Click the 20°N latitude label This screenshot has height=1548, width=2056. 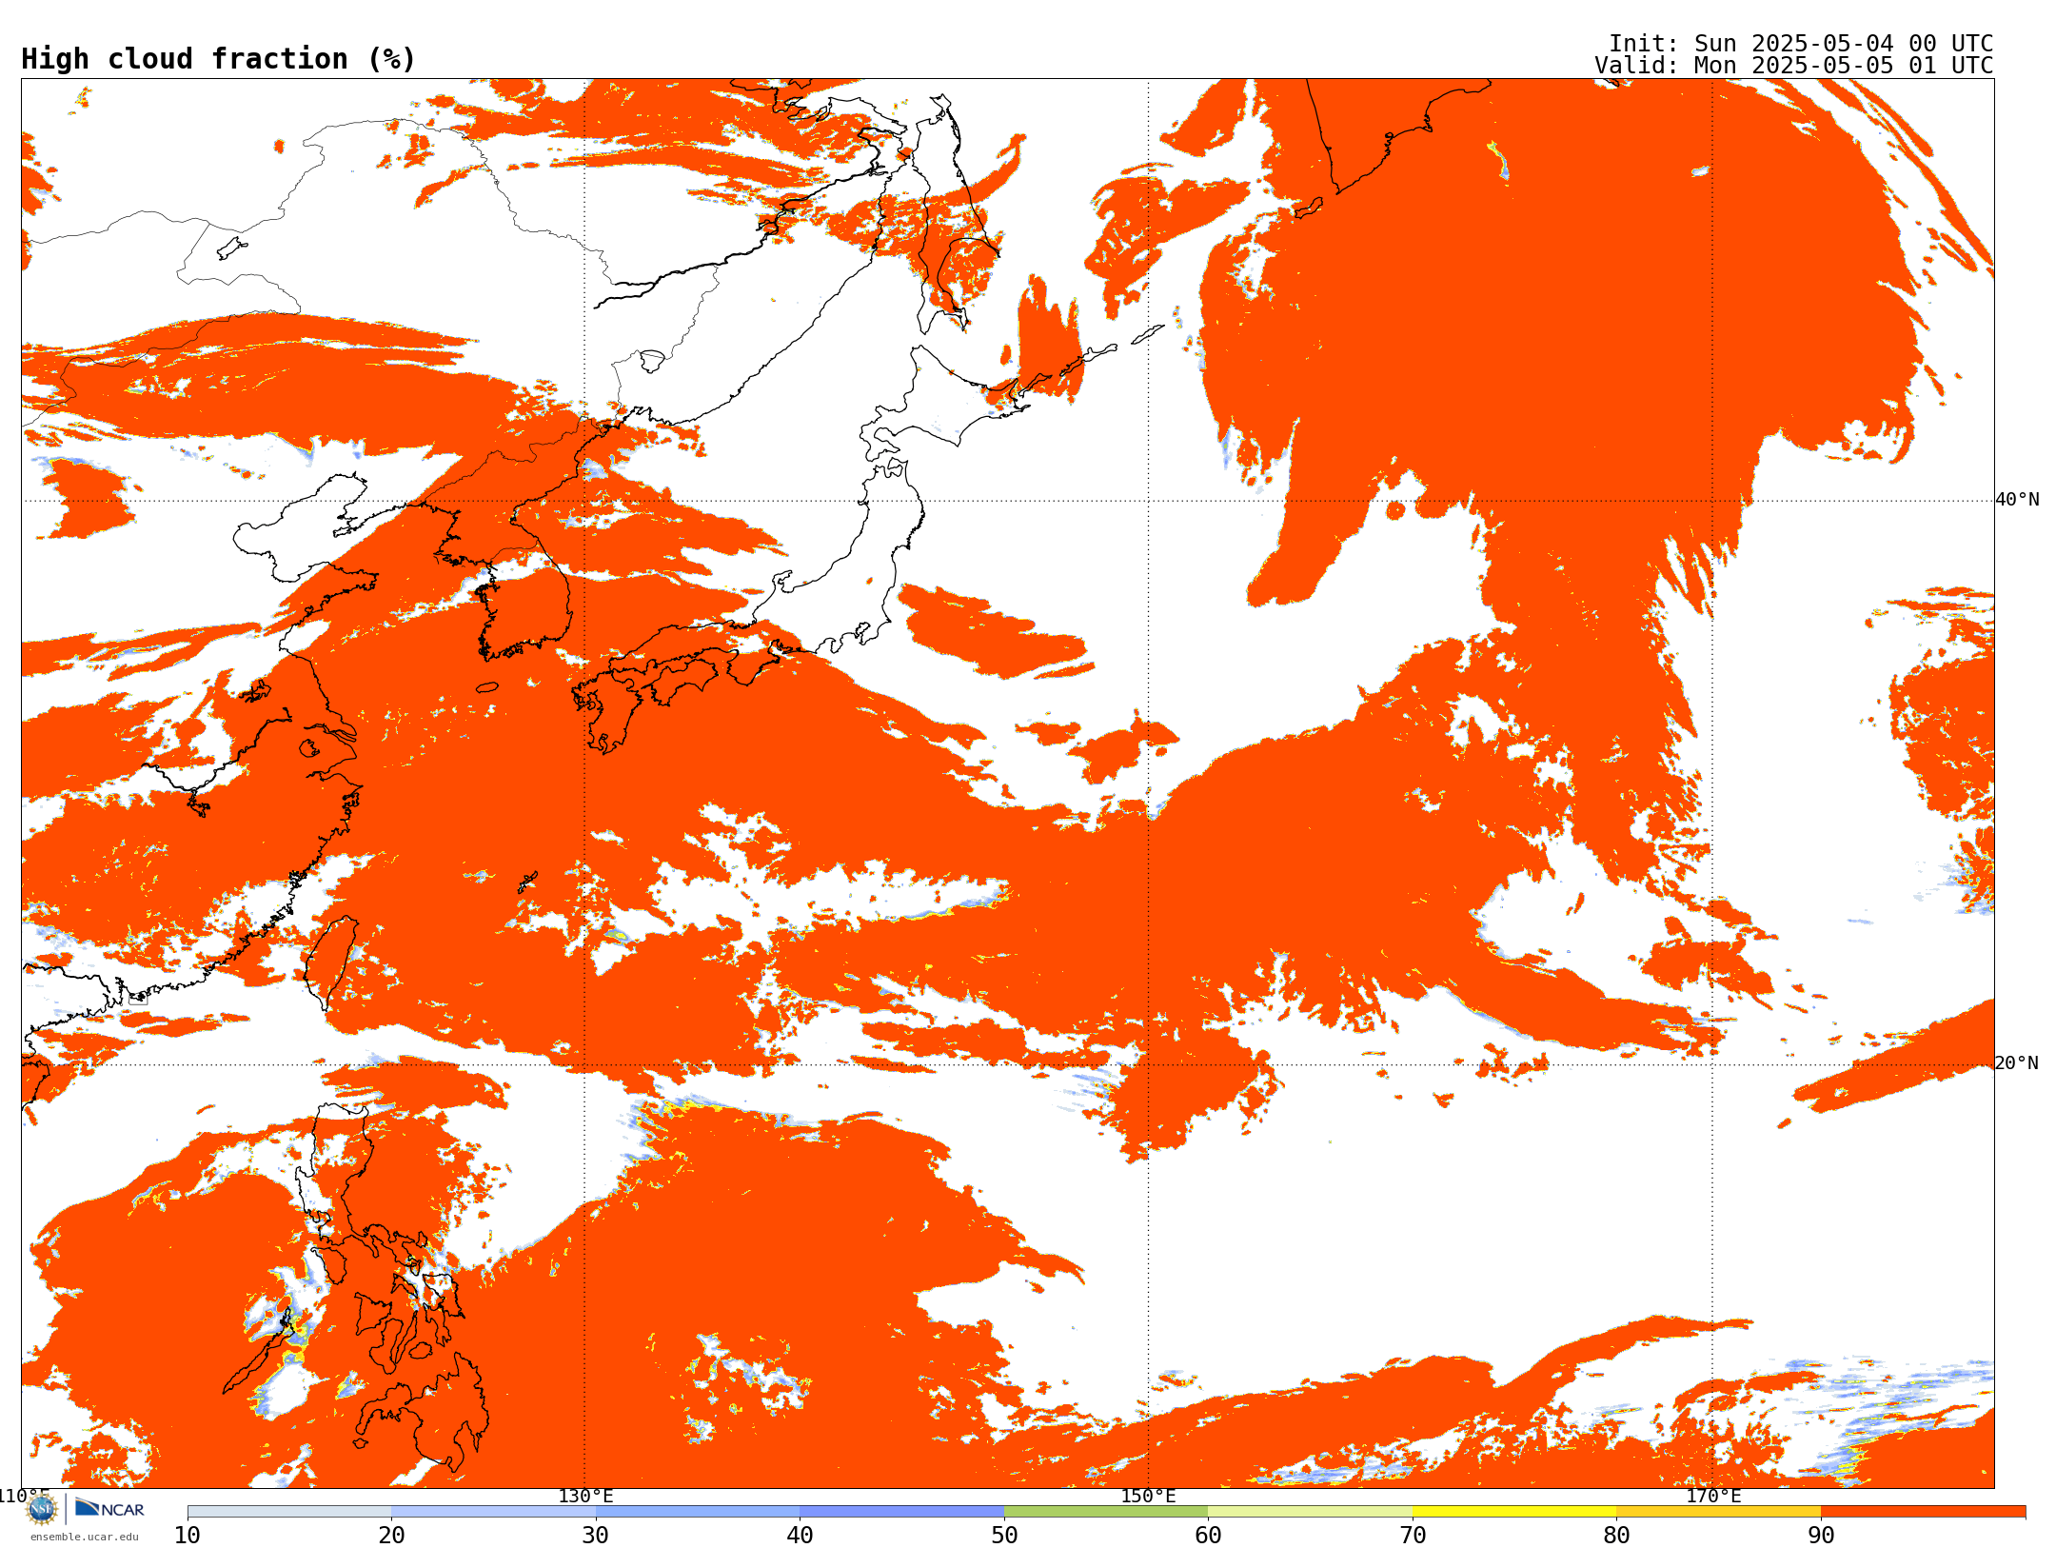[x=2017, y=1063]
